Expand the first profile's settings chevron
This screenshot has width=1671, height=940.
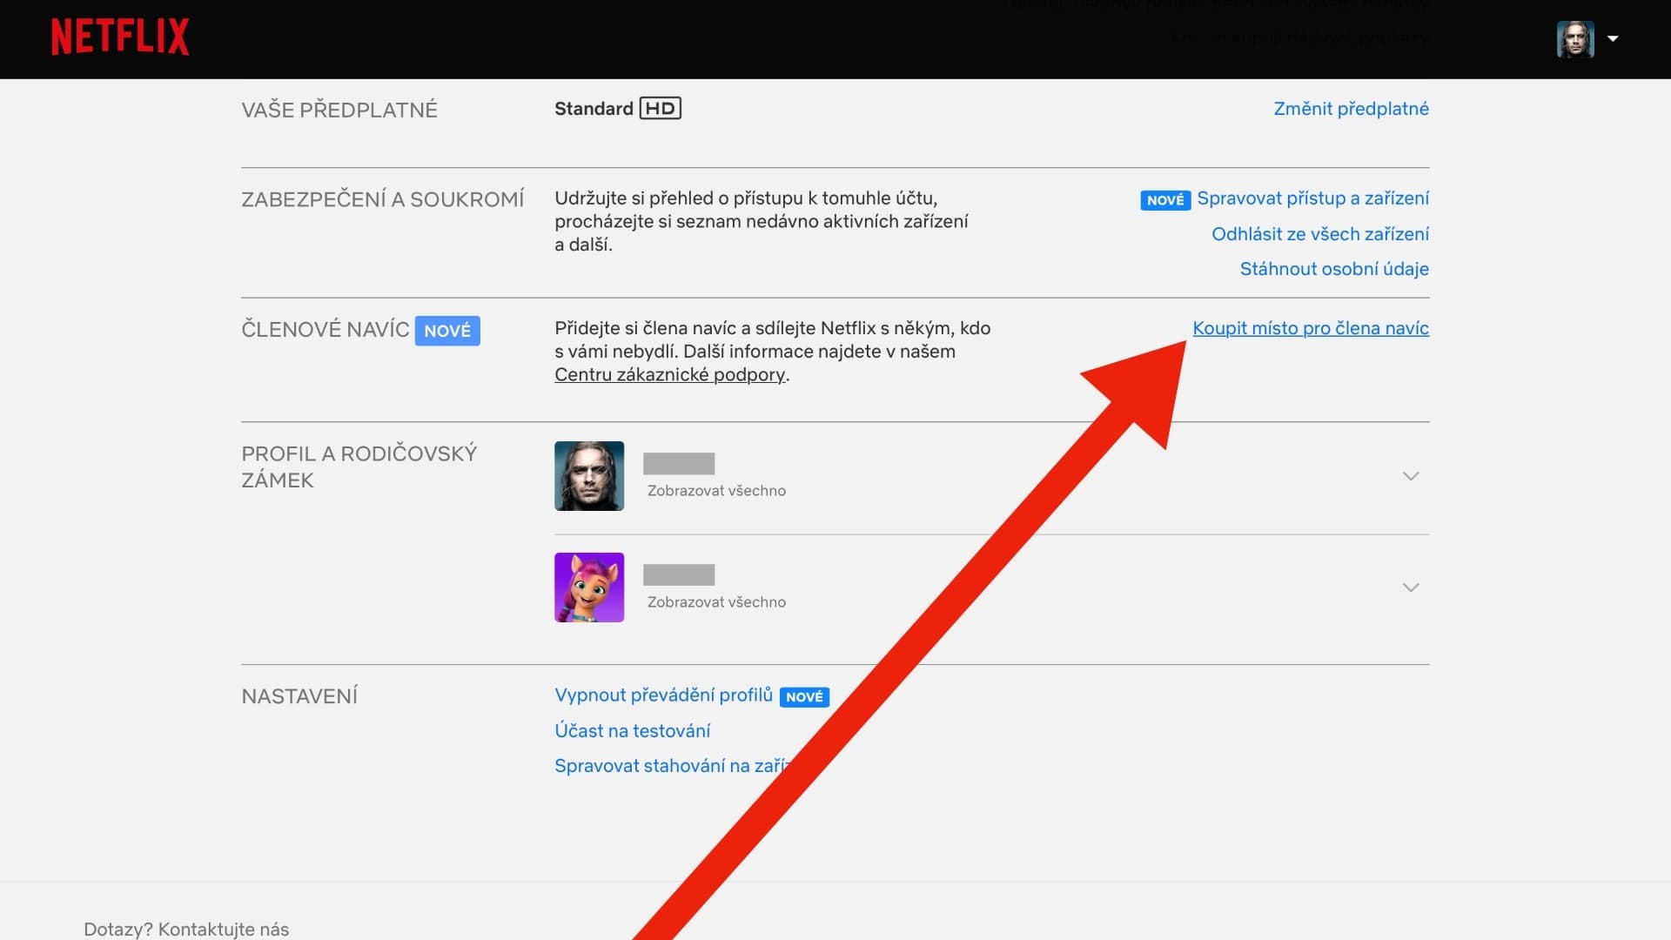(x=1411, y=476)
